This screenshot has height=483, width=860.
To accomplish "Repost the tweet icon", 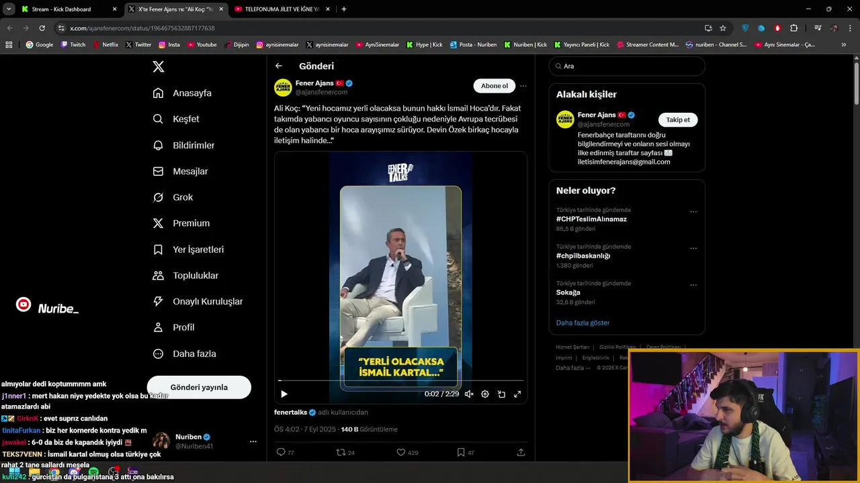I will coord(341,453).
